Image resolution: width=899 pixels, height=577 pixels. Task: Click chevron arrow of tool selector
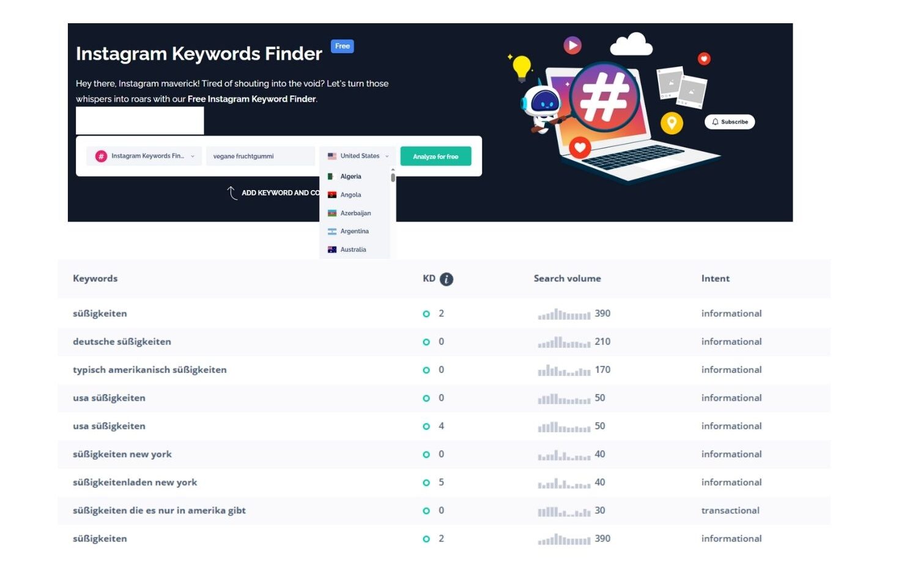coord(193,156)
